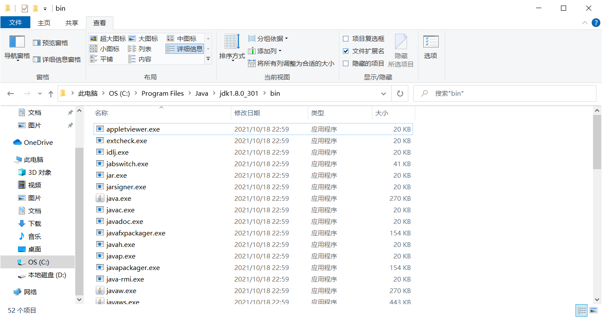Click the search "bin" input box
Screen dimensions: 602x317
[505, 93]
